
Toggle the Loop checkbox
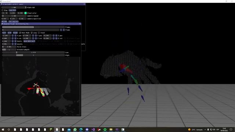click(x=32, y=33)
